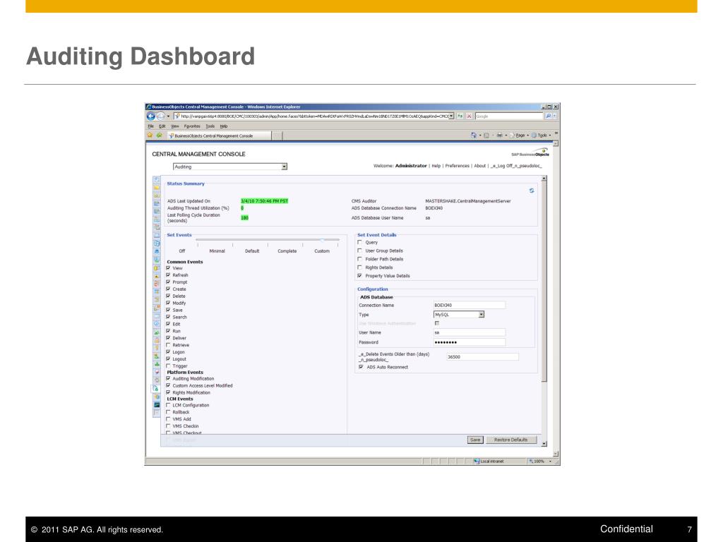
Task: Click the topmost home icon in CMC sidebar
Action: tap(157, 180)
